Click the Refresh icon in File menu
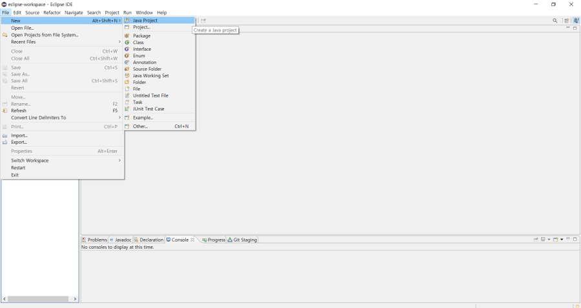Viewport: 581px width, 308px height. (5, 111)
